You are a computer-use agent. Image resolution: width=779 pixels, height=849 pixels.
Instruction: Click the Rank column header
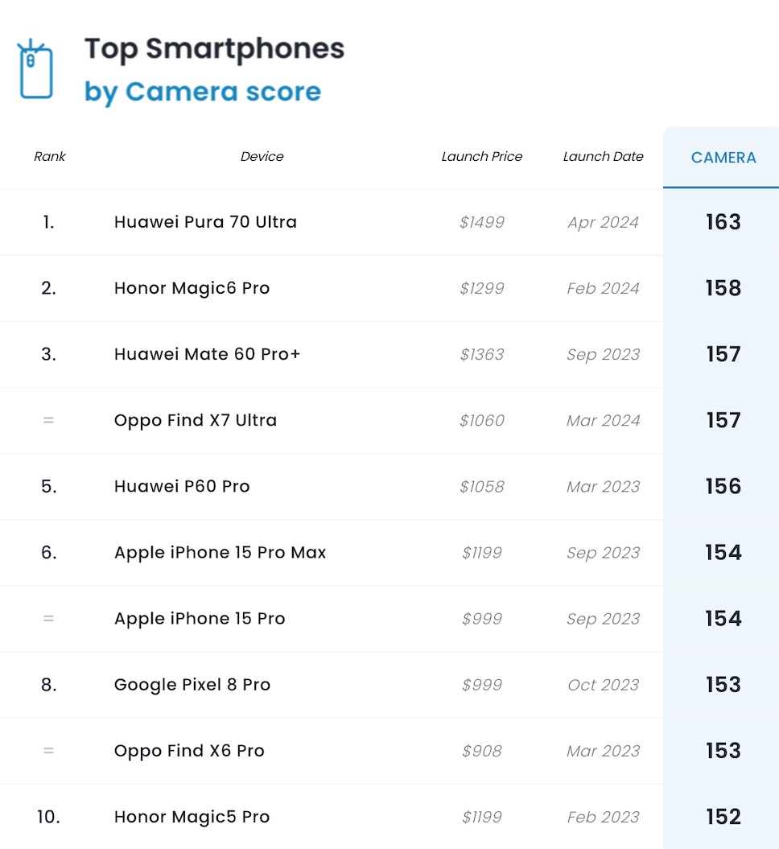tap(50, 157)
